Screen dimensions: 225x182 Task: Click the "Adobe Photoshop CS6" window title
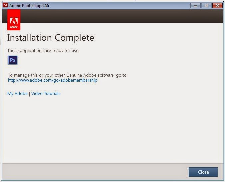[x=29, y=6]
